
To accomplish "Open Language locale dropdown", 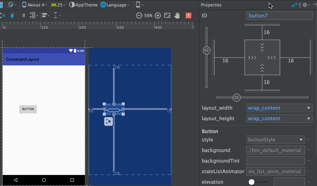I will 115,5.
